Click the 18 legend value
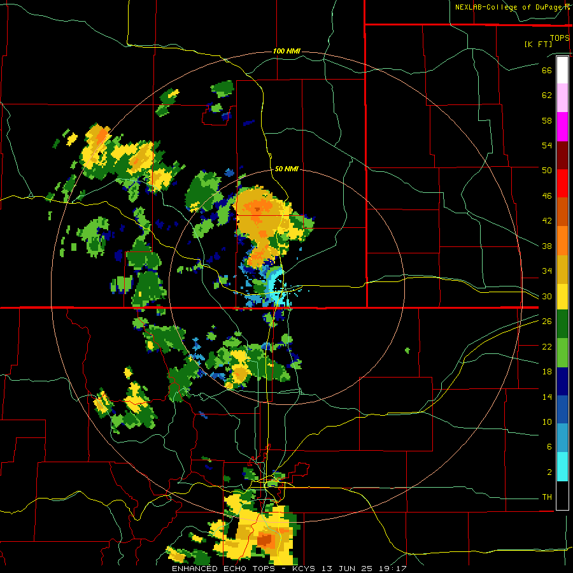The image size is (573, 573). [x=547, y=372]
